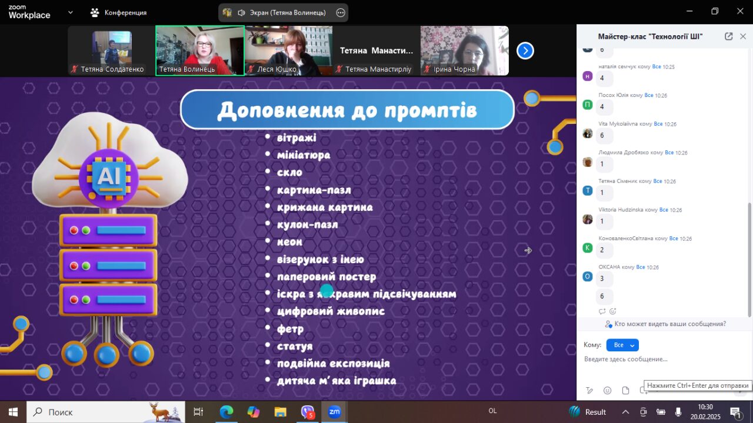Open the Конференция meeting tab
The image size is (753, 423).
point(118,12)
